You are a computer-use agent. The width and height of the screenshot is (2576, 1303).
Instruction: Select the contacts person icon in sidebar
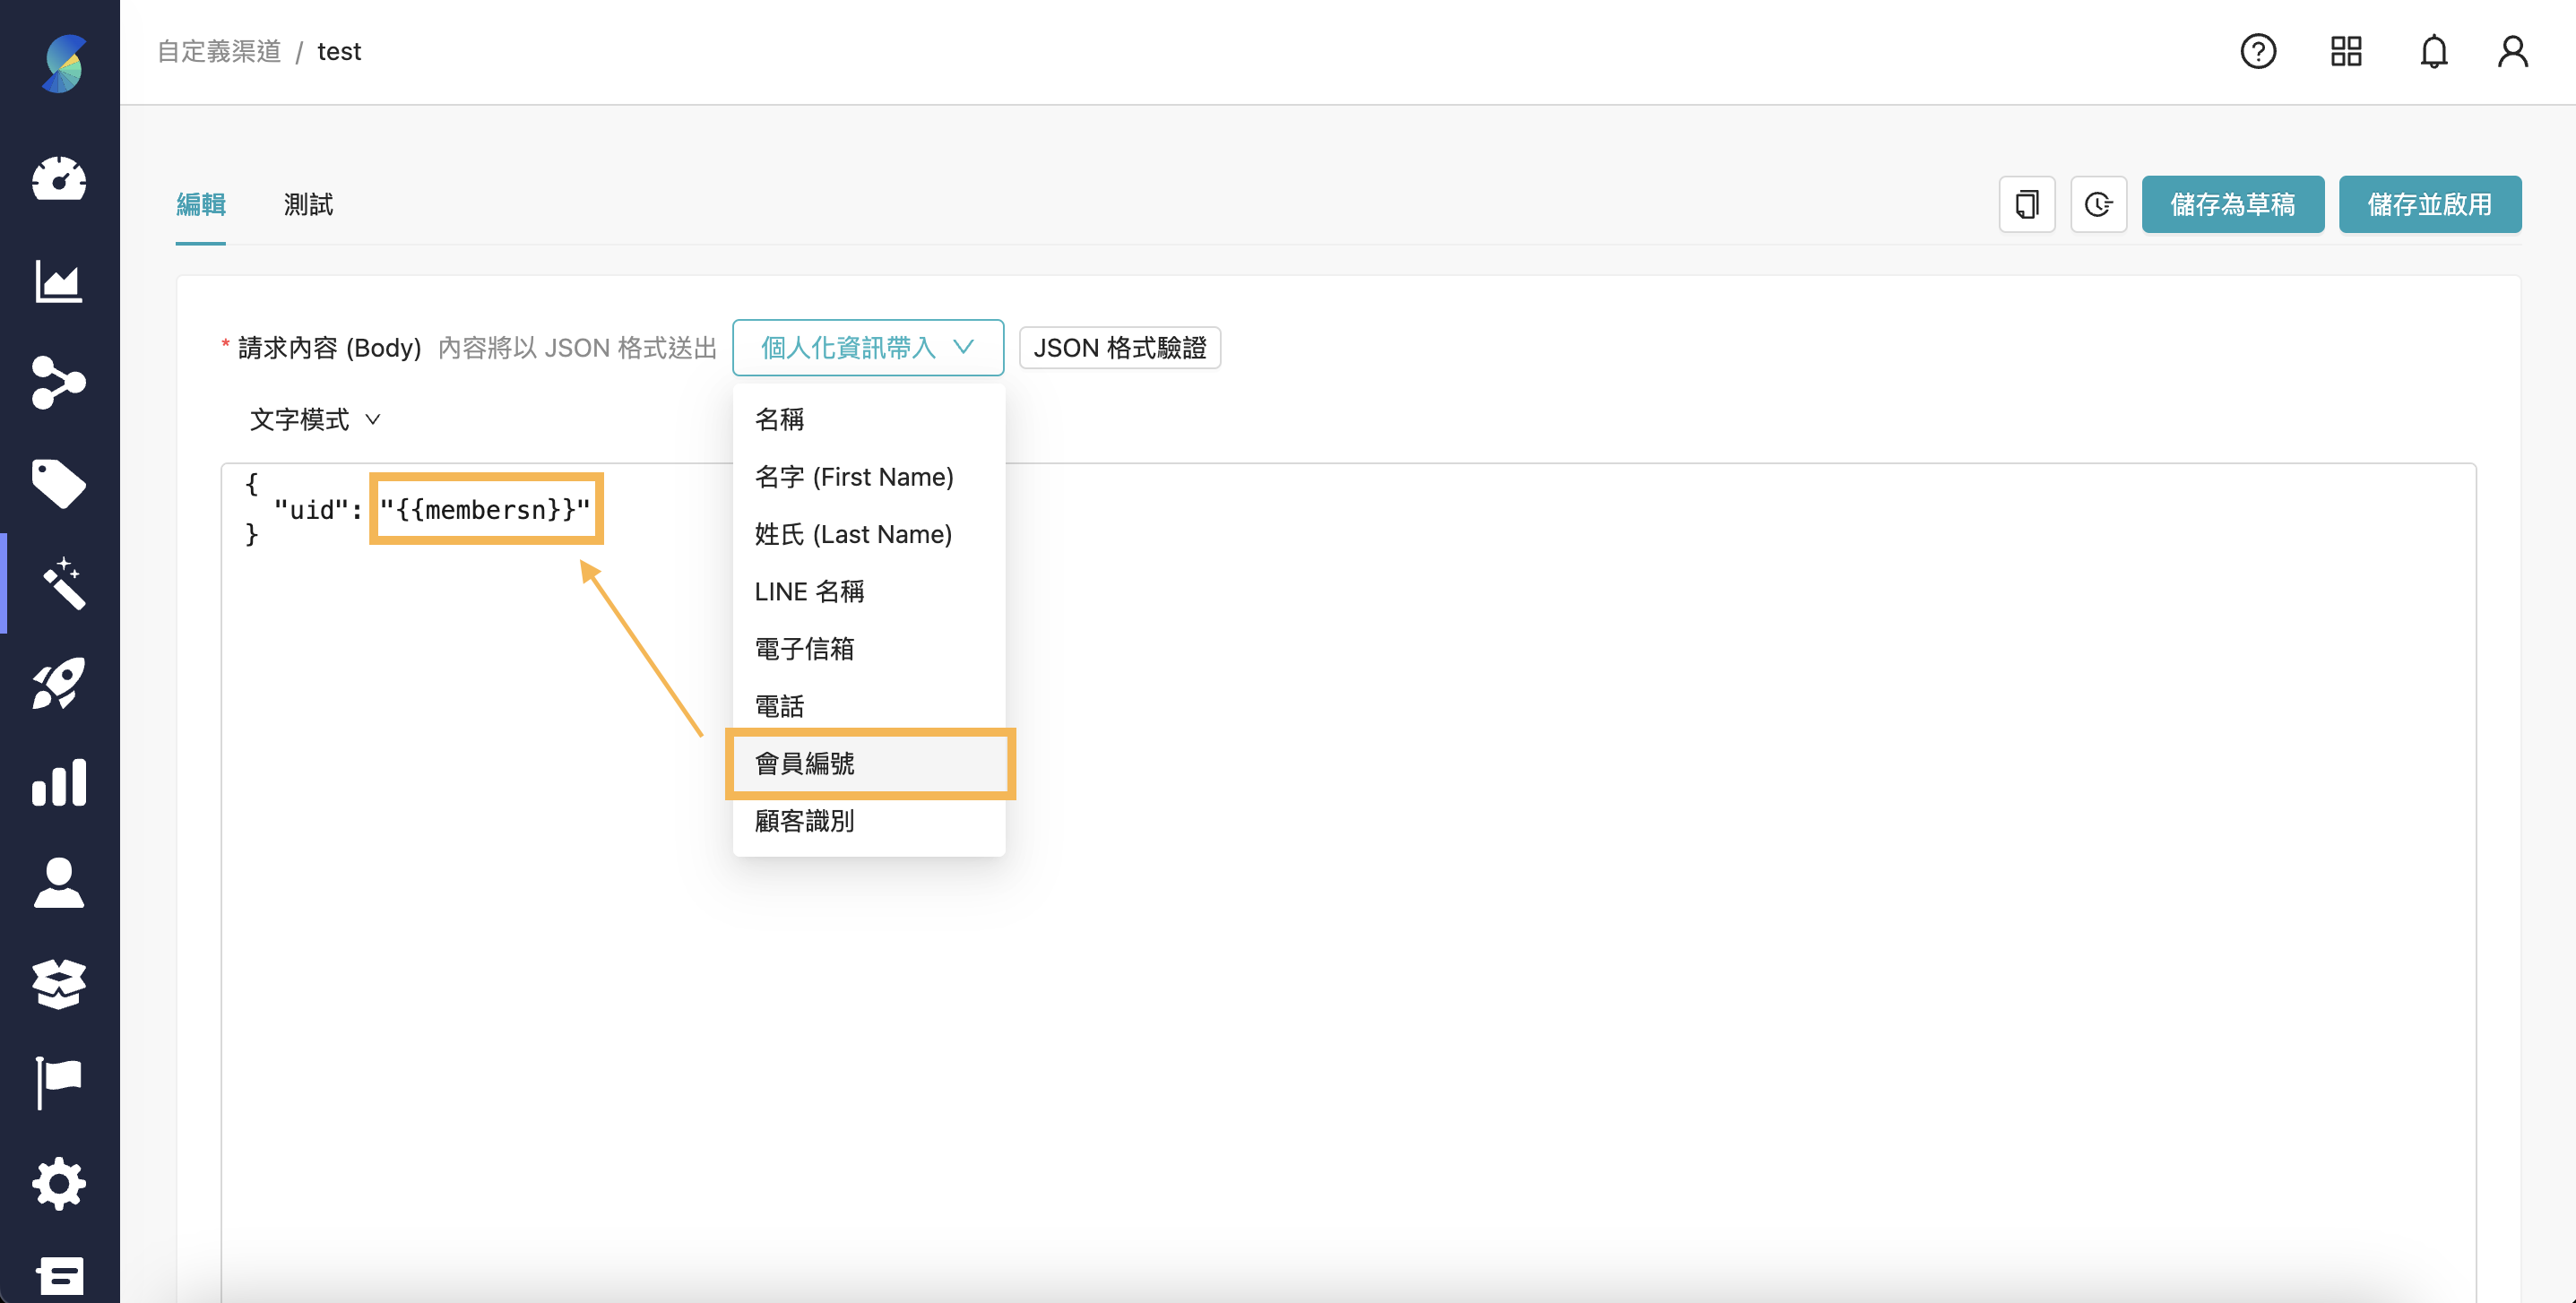(x=59, y=883)
